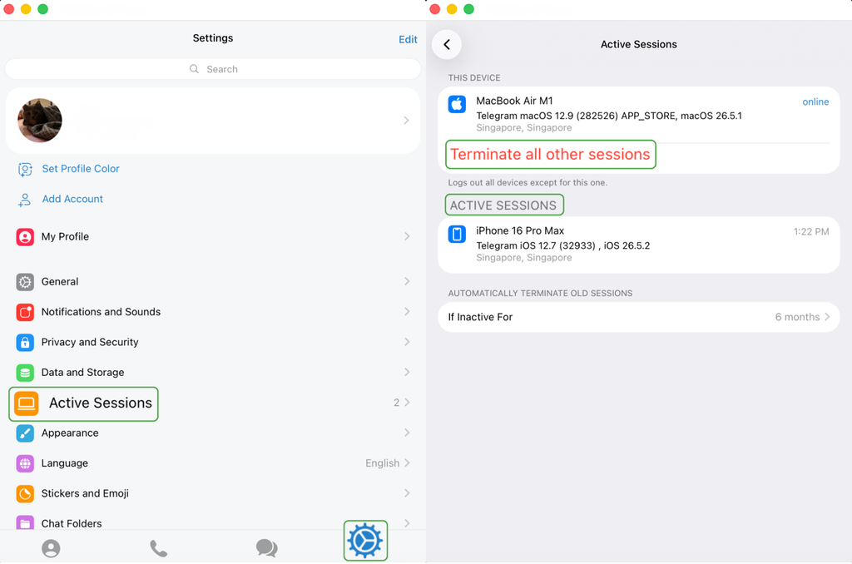Open the Calls tab phone icon

(x=158, y=548)
